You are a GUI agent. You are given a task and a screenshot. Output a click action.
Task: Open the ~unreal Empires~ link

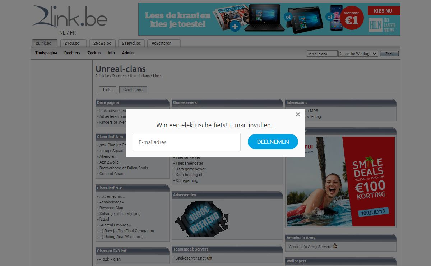point(115,225)
